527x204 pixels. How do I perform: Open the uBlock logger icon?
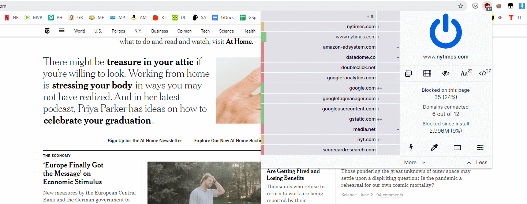(x=457, y=148)
